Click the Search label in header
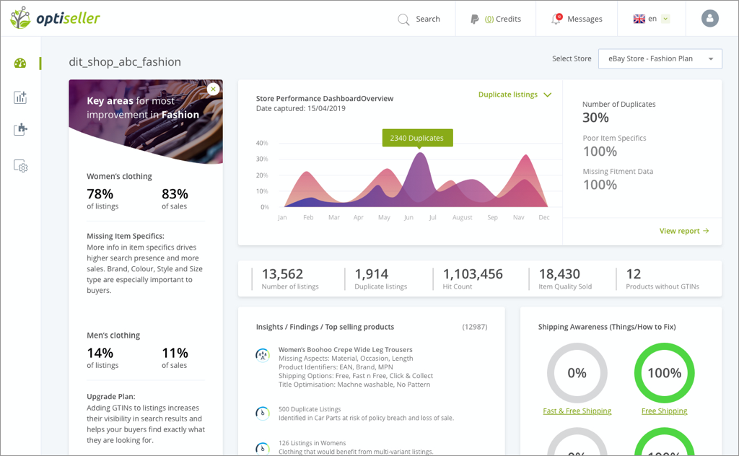Image resolution: width=739 pixels, height=456 pixels. coord(428,19)
